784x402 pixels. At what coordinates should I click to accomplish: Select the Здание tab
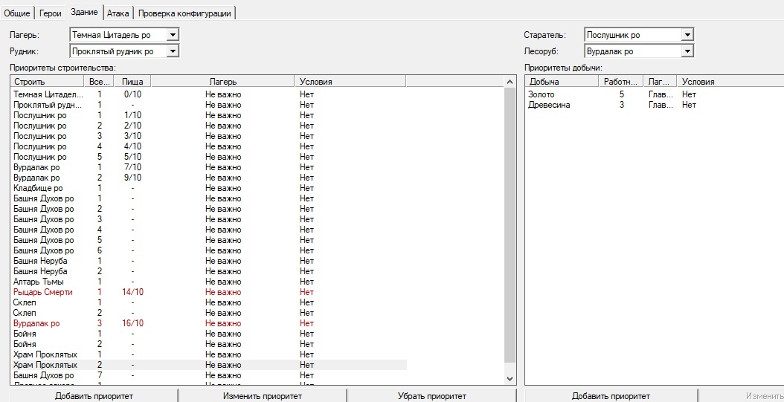[x=84, y=12]
